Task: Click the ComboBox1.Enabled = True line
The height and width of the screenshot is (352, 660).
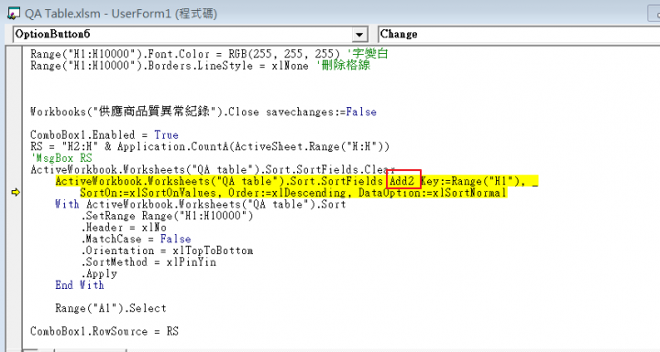Action: pyautogui.click(x=104, y=134)
